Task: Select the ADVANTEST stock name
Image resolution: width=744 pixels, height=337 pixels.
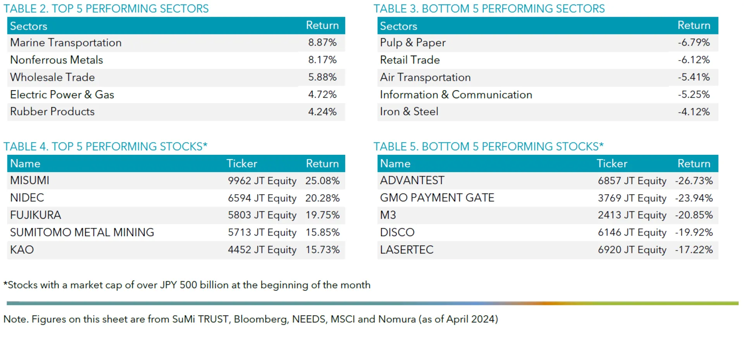Action: click(412, 181)
